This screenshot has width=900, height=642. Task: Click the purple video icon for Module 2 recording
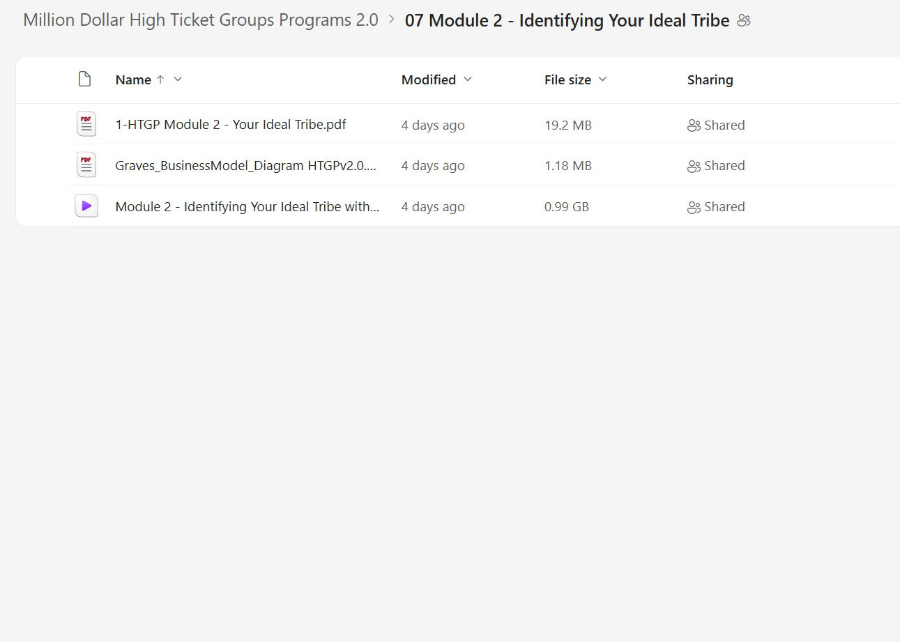[x=86, y=206]
